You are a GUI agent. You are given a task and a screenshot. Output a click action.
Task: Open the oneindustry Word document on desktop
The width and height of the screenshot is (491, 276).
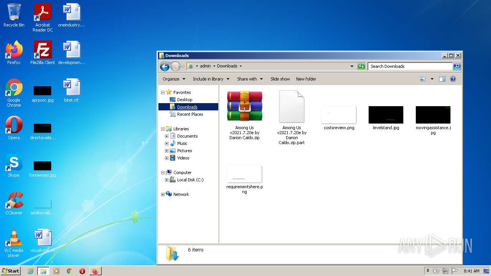[71, 15]
